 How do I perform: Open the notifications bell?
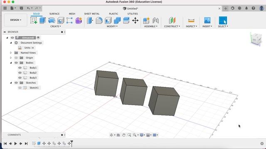click(246, 8)
